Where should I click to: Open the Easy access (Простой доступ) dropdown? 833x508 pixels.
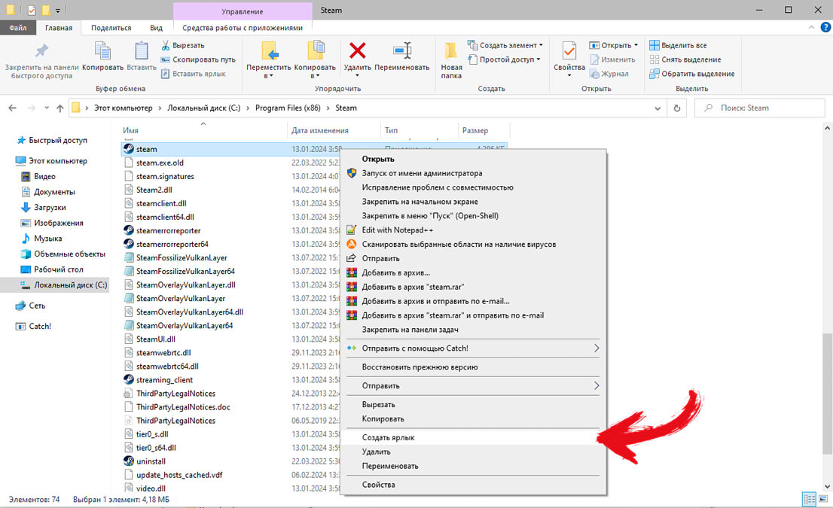pos(510,59)
